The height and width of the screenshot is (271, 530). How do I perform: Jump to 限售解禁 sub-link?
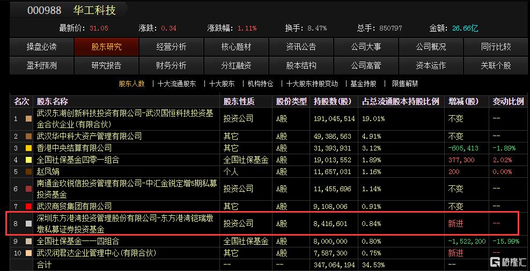click(x=405, y=84)
